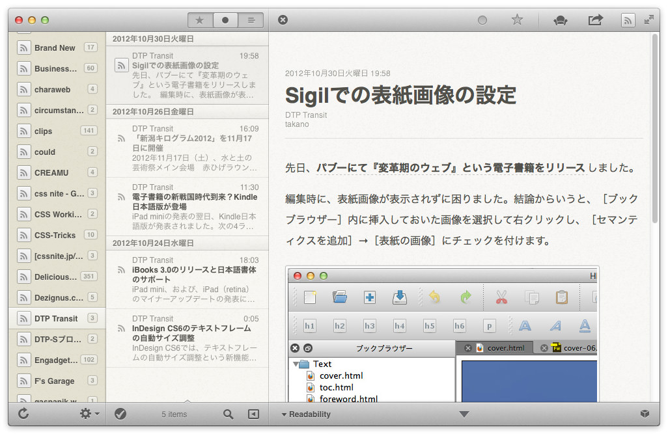
Task: Click the down triangle in article bottom bar
Action: point(464,414)
